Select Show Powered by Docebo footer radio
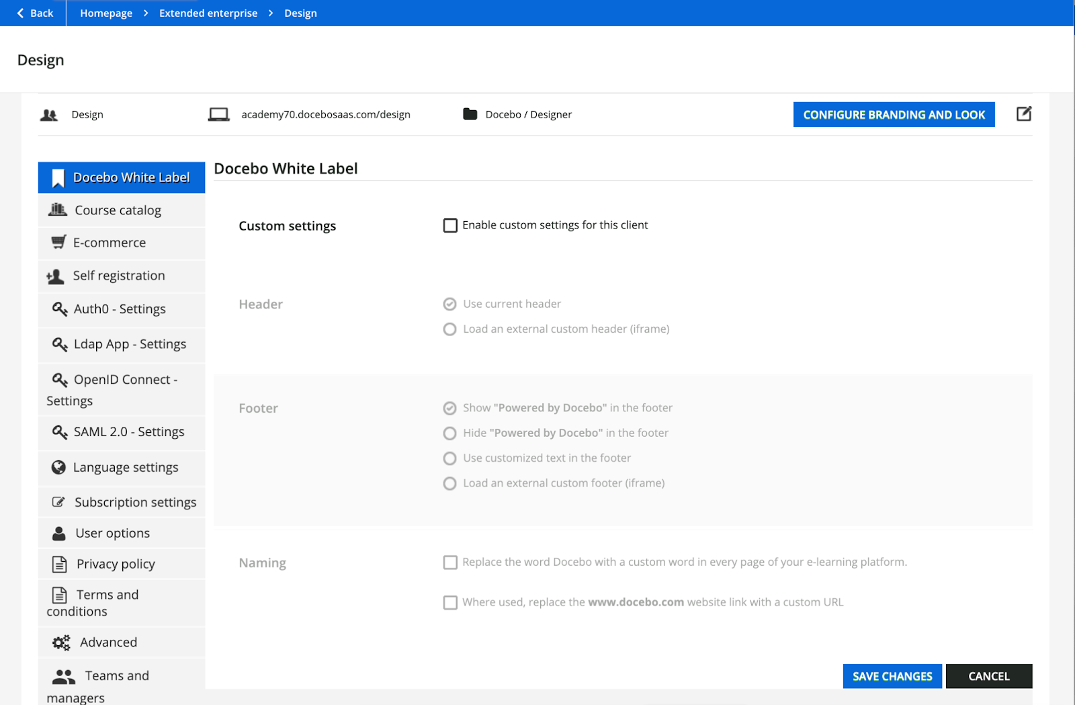Image resolution: width=1075 pixels, height=705 pixels. [450, 408]
